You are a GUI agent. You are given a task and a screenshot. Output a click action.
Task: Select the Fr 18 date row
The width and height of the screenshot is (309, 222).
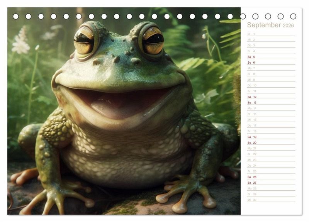271,131
